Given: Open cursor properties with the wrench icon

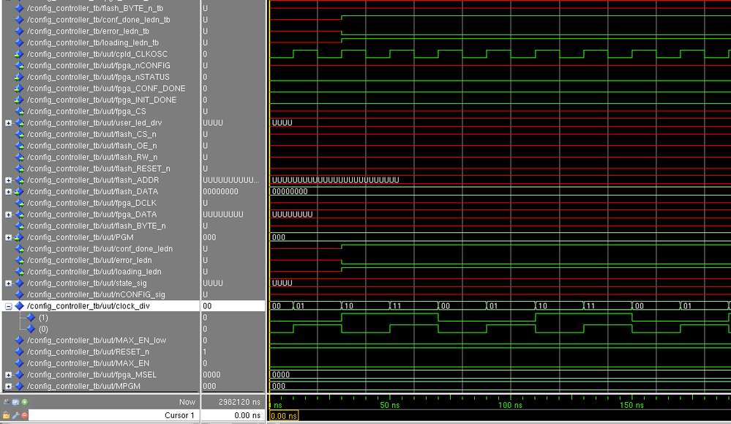Looking at the screenshot, I should tap(15, 415).
